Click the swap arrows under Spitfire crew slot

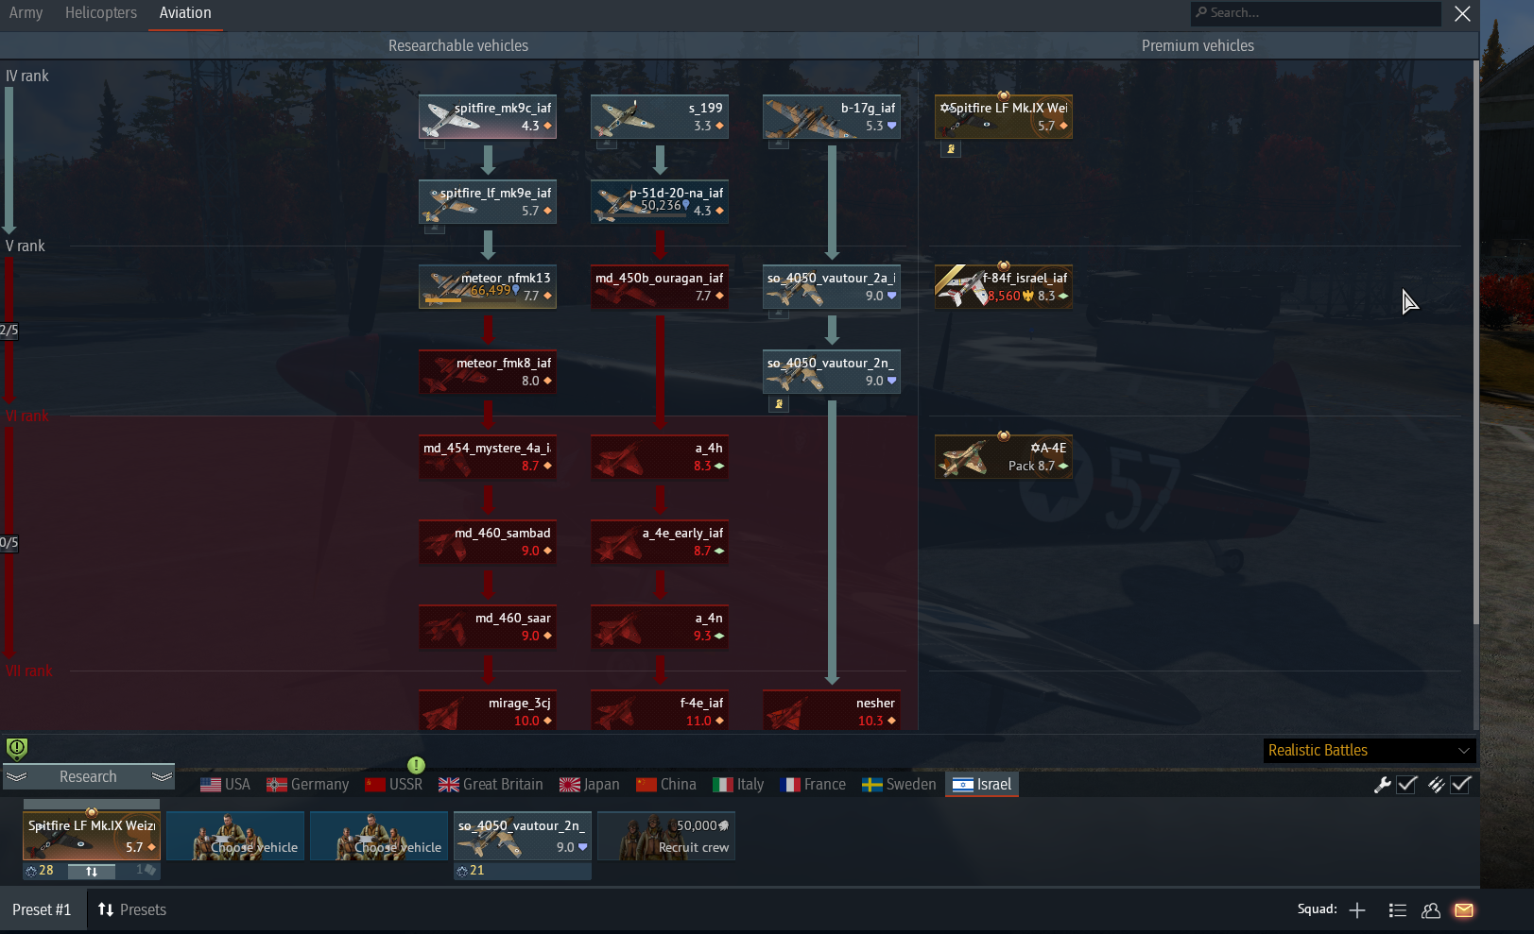coord(92,871)
